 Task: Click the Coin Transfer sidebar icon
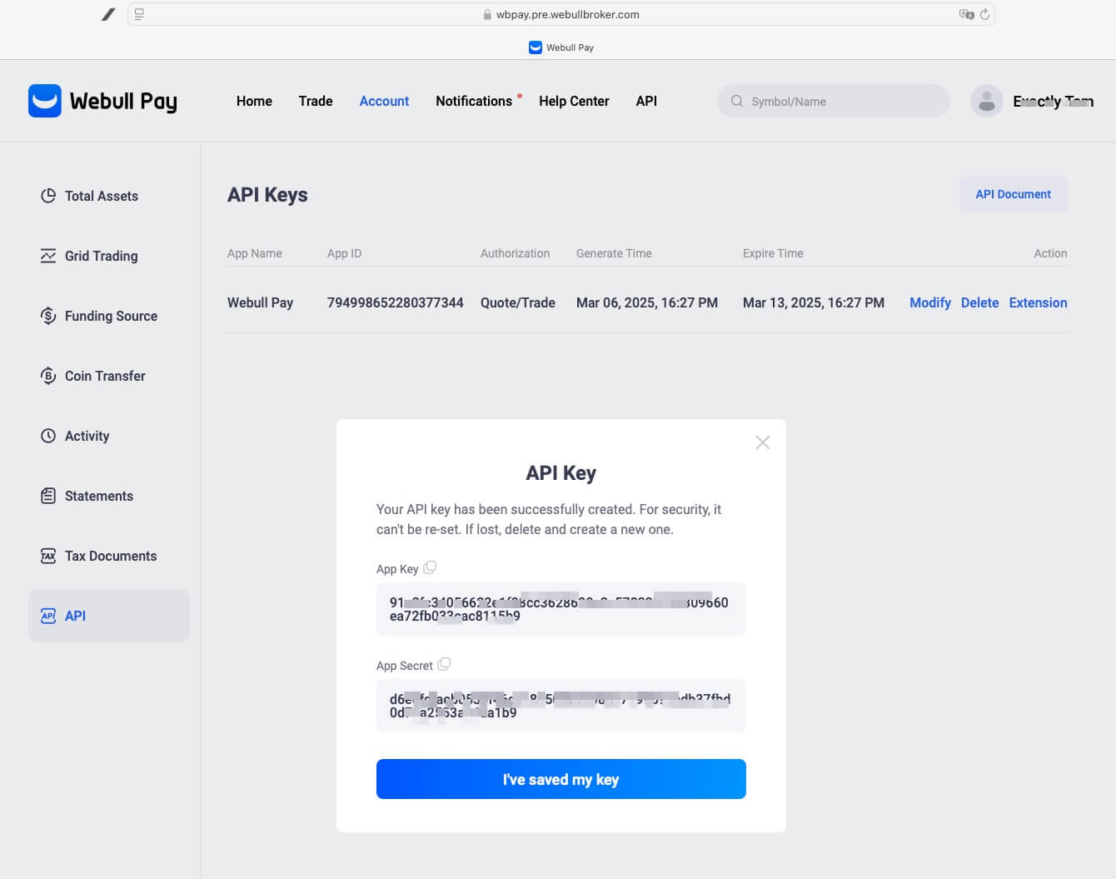point(48,376)
